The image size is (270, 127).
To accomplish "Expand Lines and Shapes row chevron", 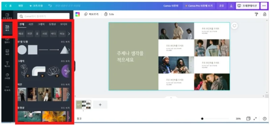I will pos(69,50).
